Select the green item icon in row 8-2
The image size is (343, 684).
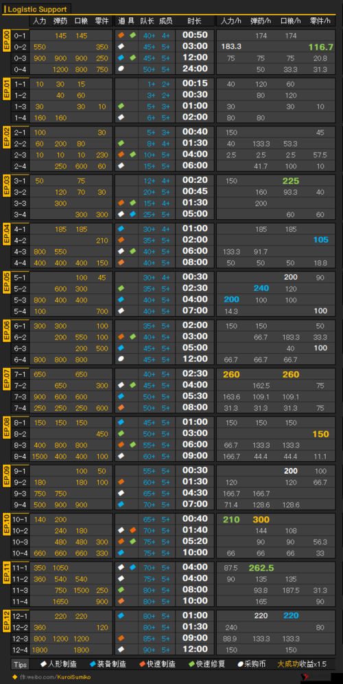121,433
